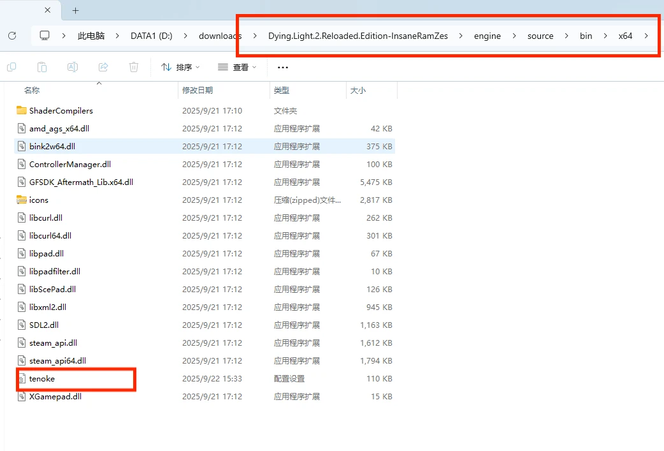The image size is (664, 451).
Task: Expand chevron after x64 breadcrumb
Action: 646,36
